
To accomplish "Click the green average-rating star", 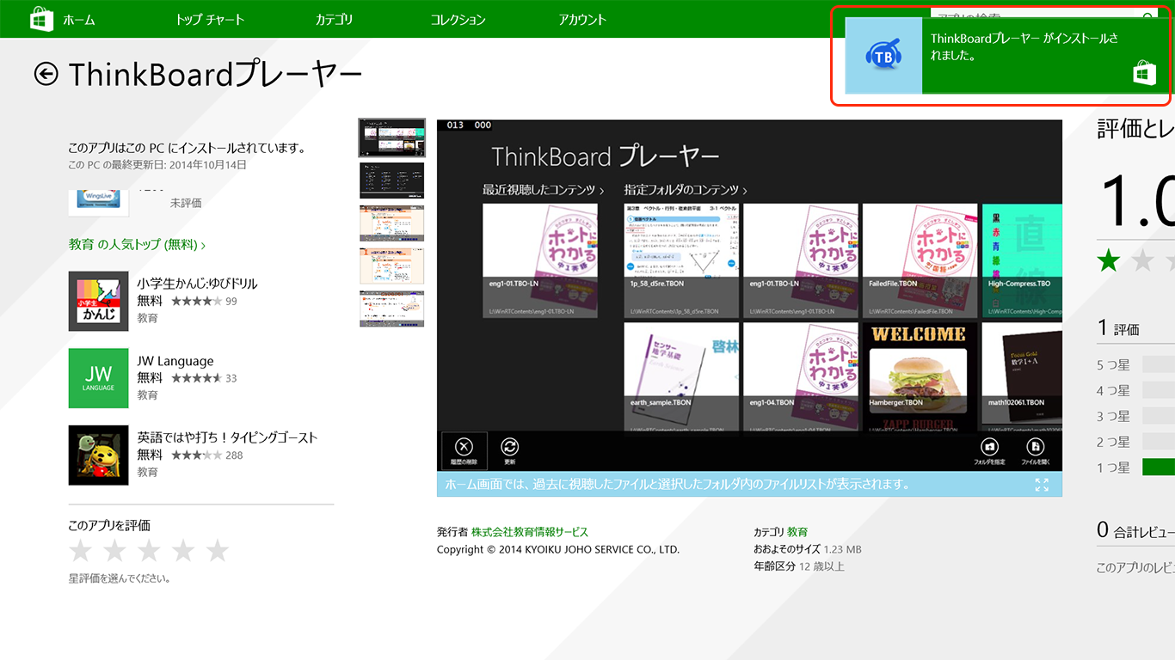I will [x=1109, y=260].
